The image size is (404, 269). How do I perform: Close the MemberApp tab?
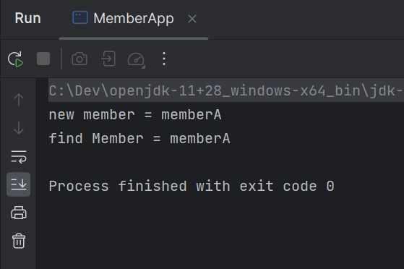point(192,19)
